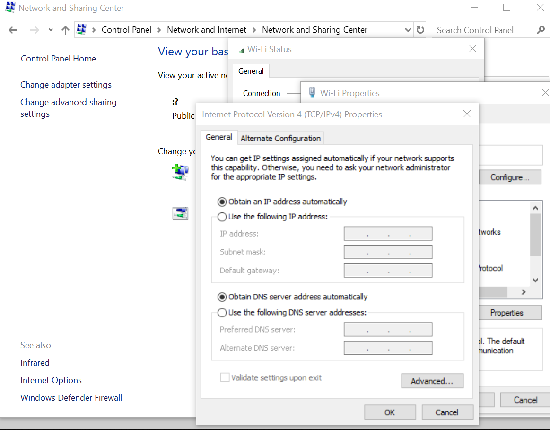550x430 pixels.
Task: Confirm IPv4 Properties with OK
Action: 390,412
